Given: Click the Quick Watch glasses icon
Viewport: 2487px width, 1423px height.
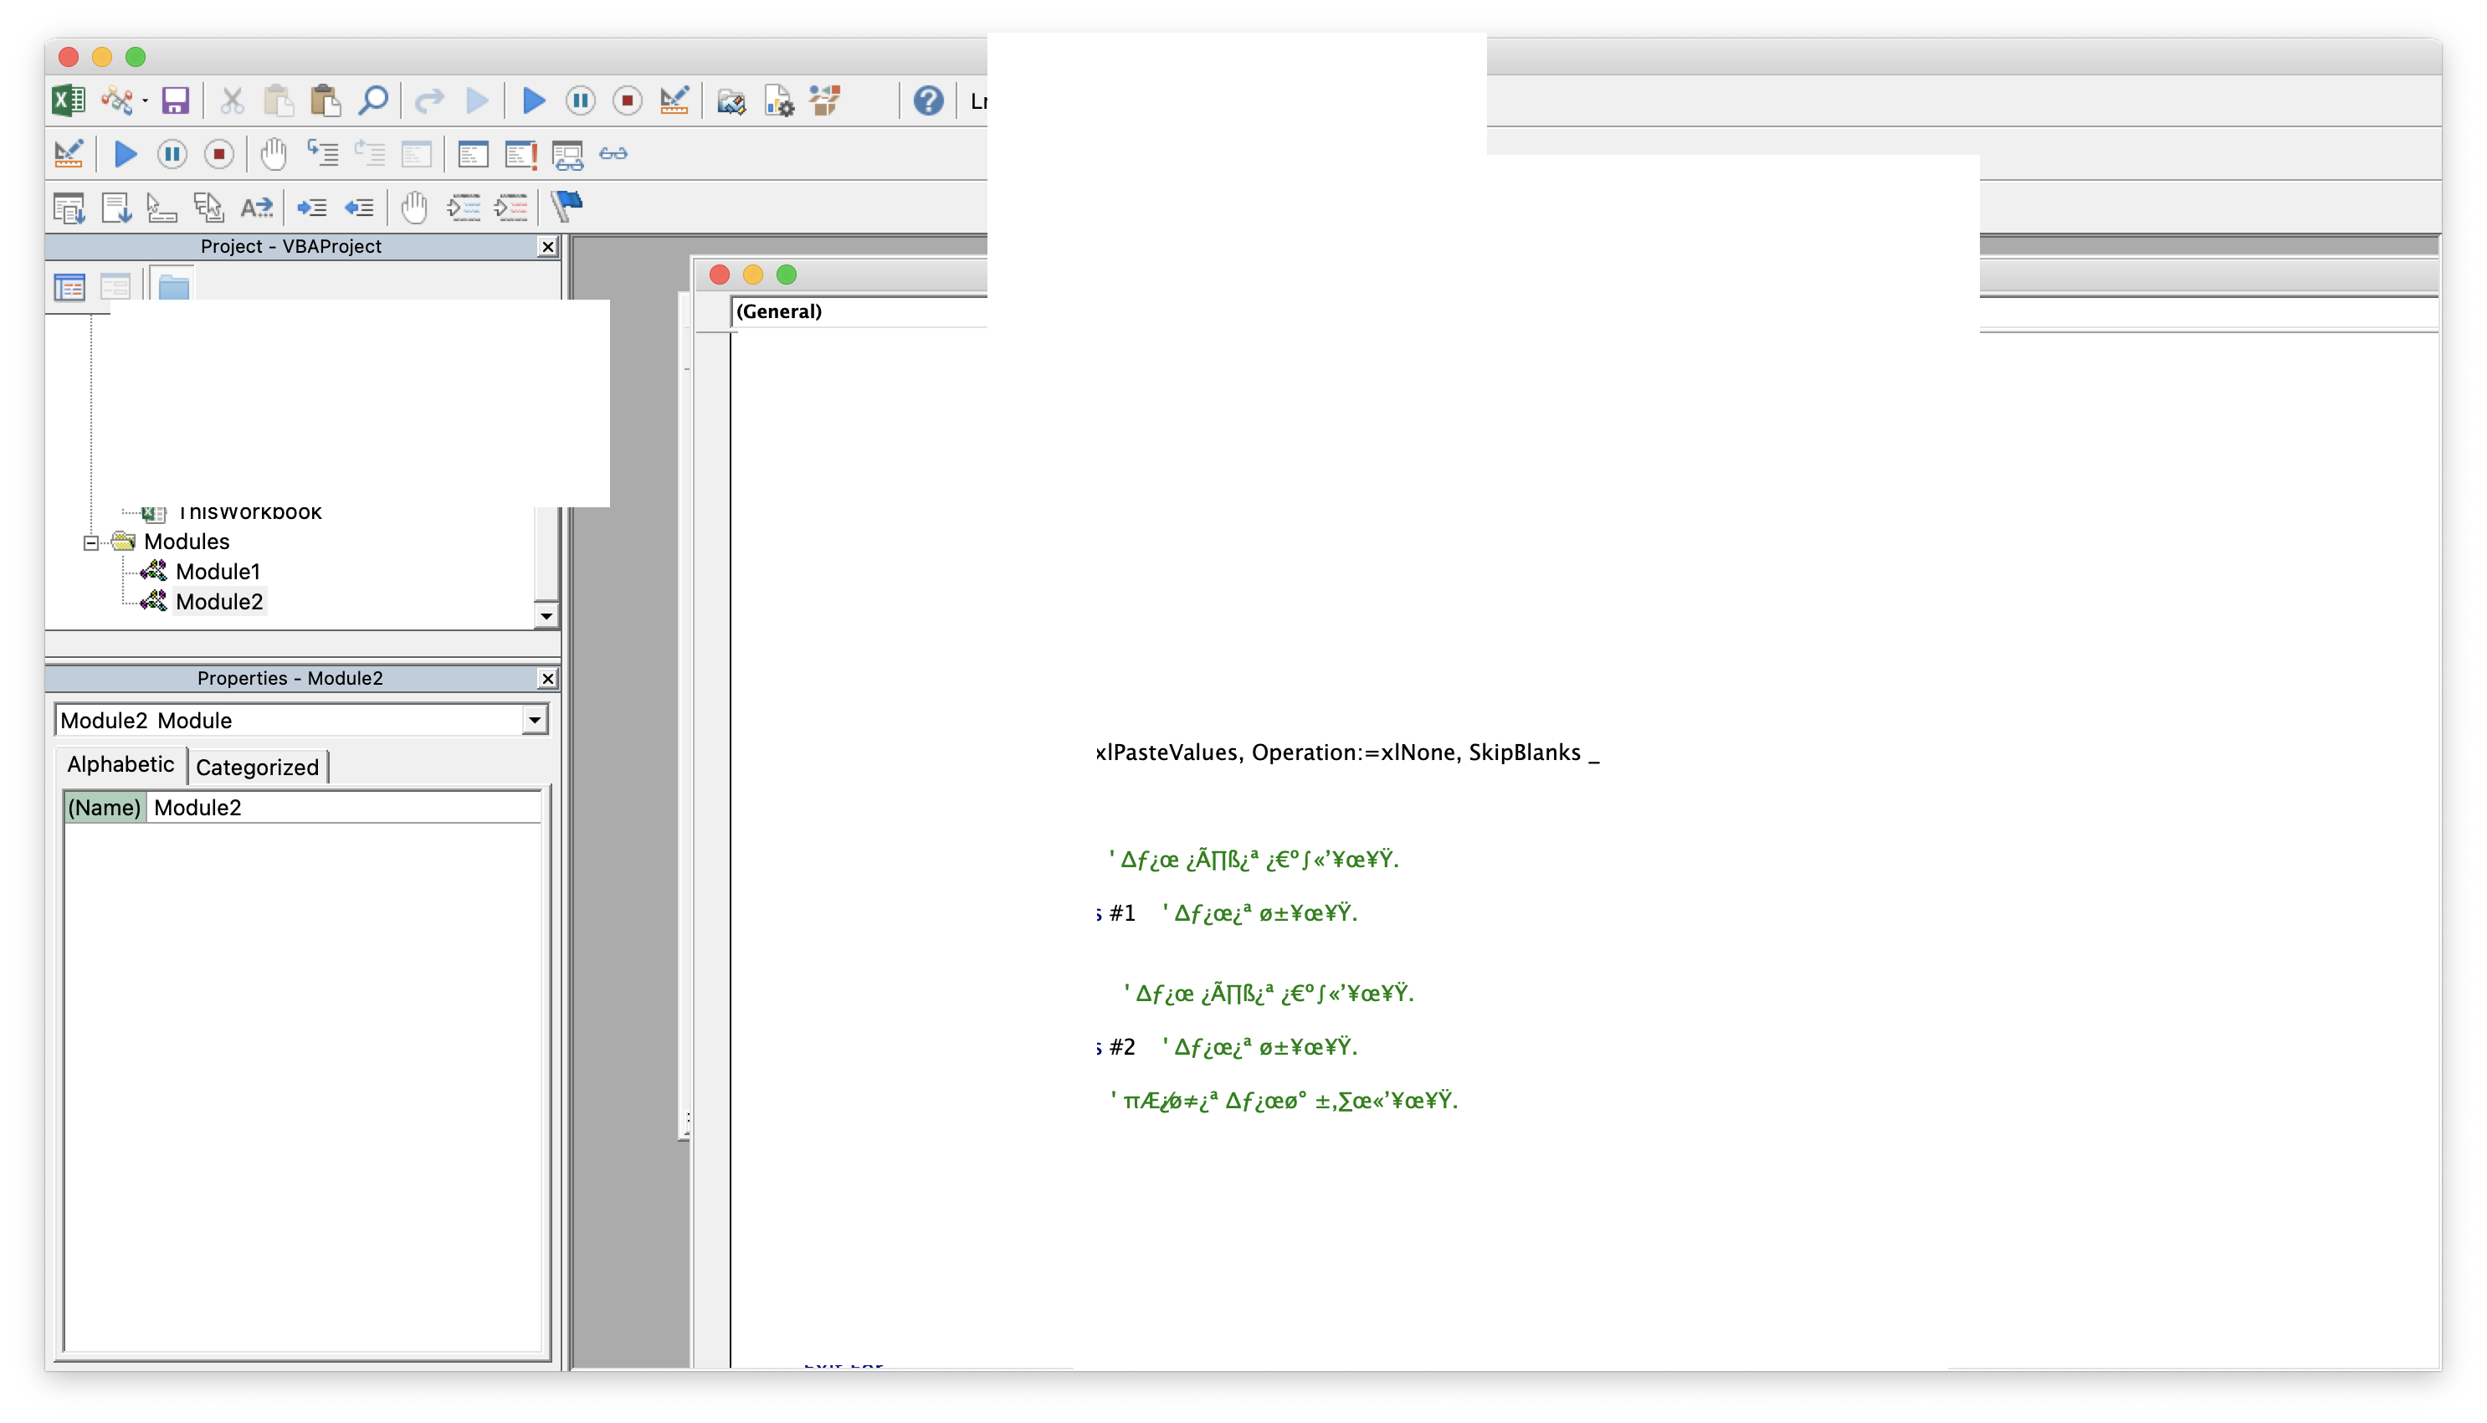Looking at the screenshot, I should [x=613, y=153].
